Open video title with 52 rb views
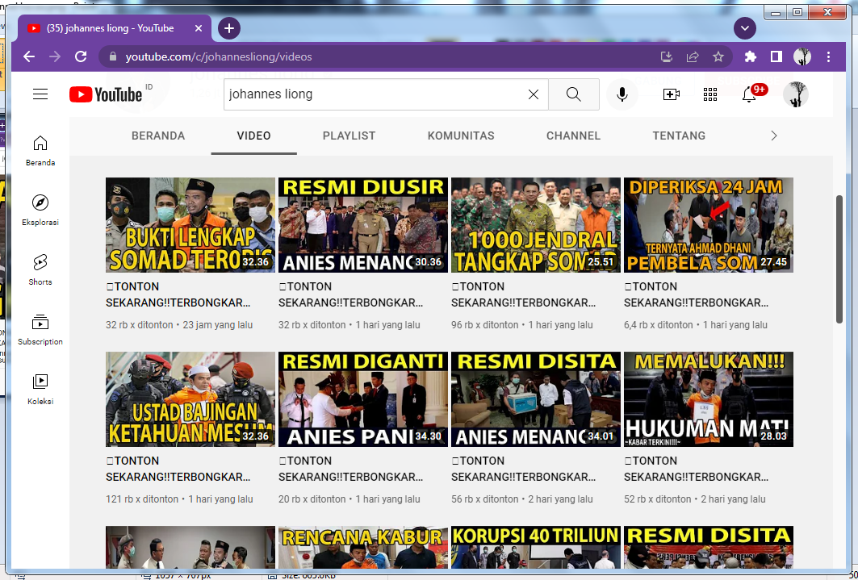858x580 pixels. [x=696, y=469]
